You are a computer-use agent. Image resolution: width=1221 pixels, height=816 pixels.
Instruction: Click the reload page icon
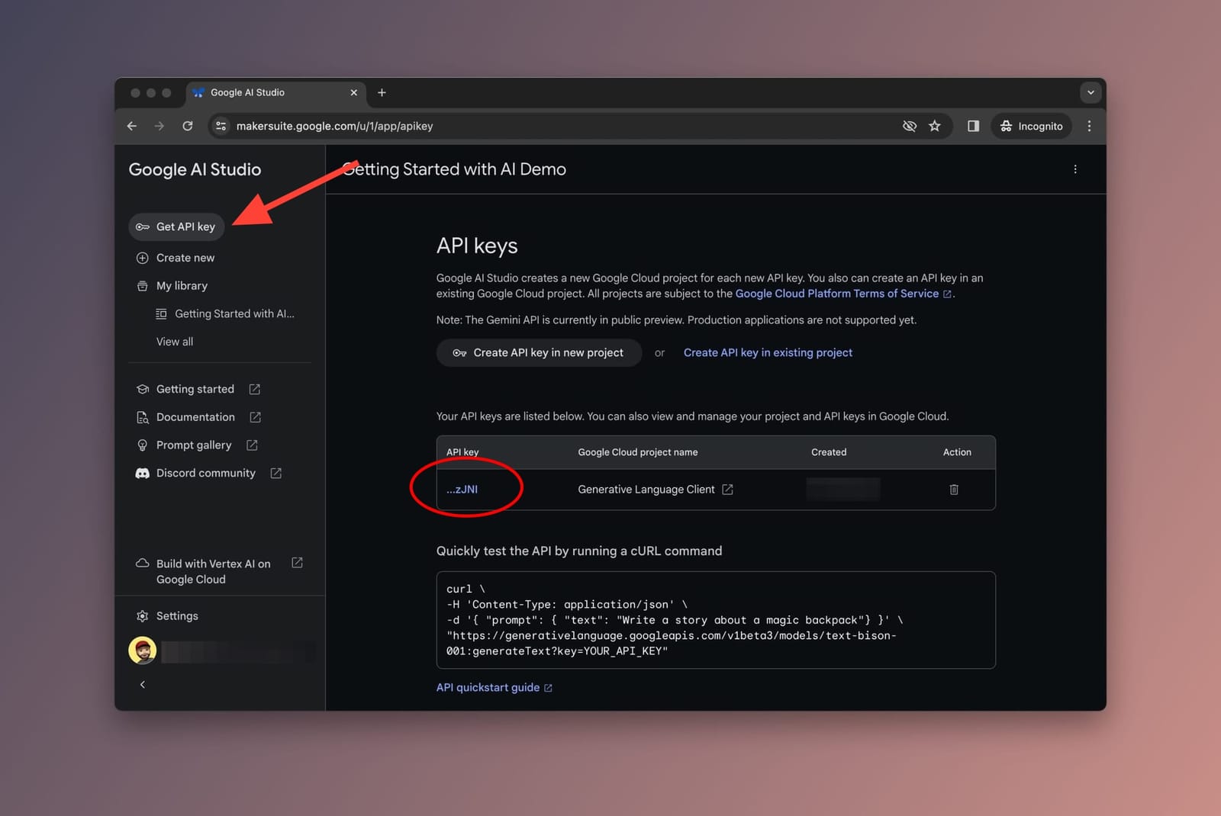coord(188,126)
